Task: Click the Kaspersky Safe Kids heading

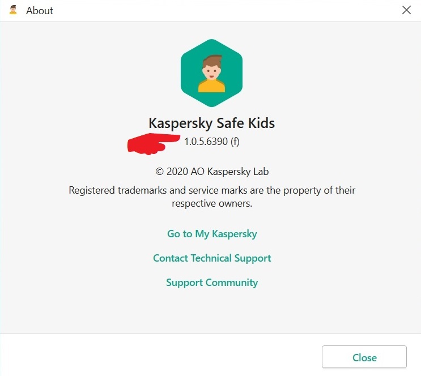Action: tap(211, 123)
